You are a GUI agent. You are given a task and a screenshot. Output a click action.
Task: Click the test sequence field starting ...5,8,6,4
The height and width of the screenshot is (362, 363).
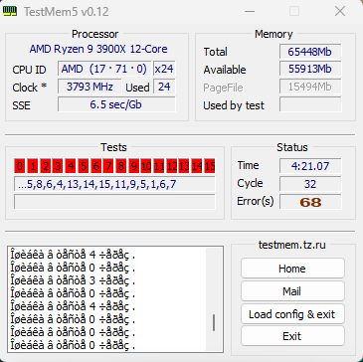pos(114,184)
